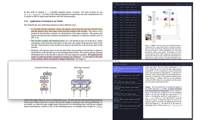
Task: Select the 'highly scalable compared to previous' highlight
Action: [128, 100]
